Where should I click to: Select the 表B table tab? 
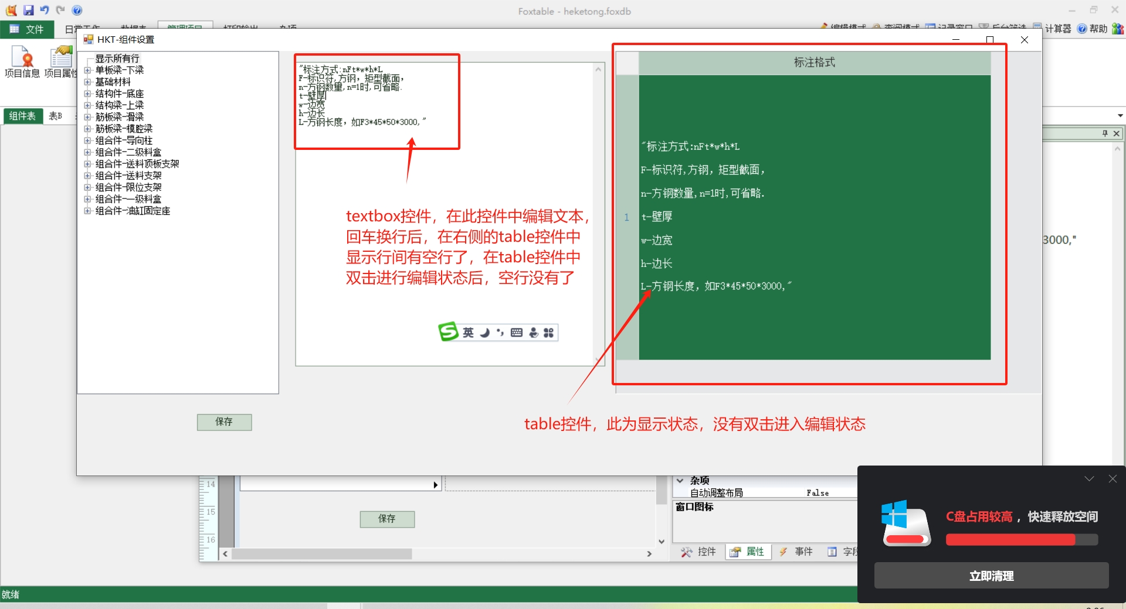tap(56, 116)
